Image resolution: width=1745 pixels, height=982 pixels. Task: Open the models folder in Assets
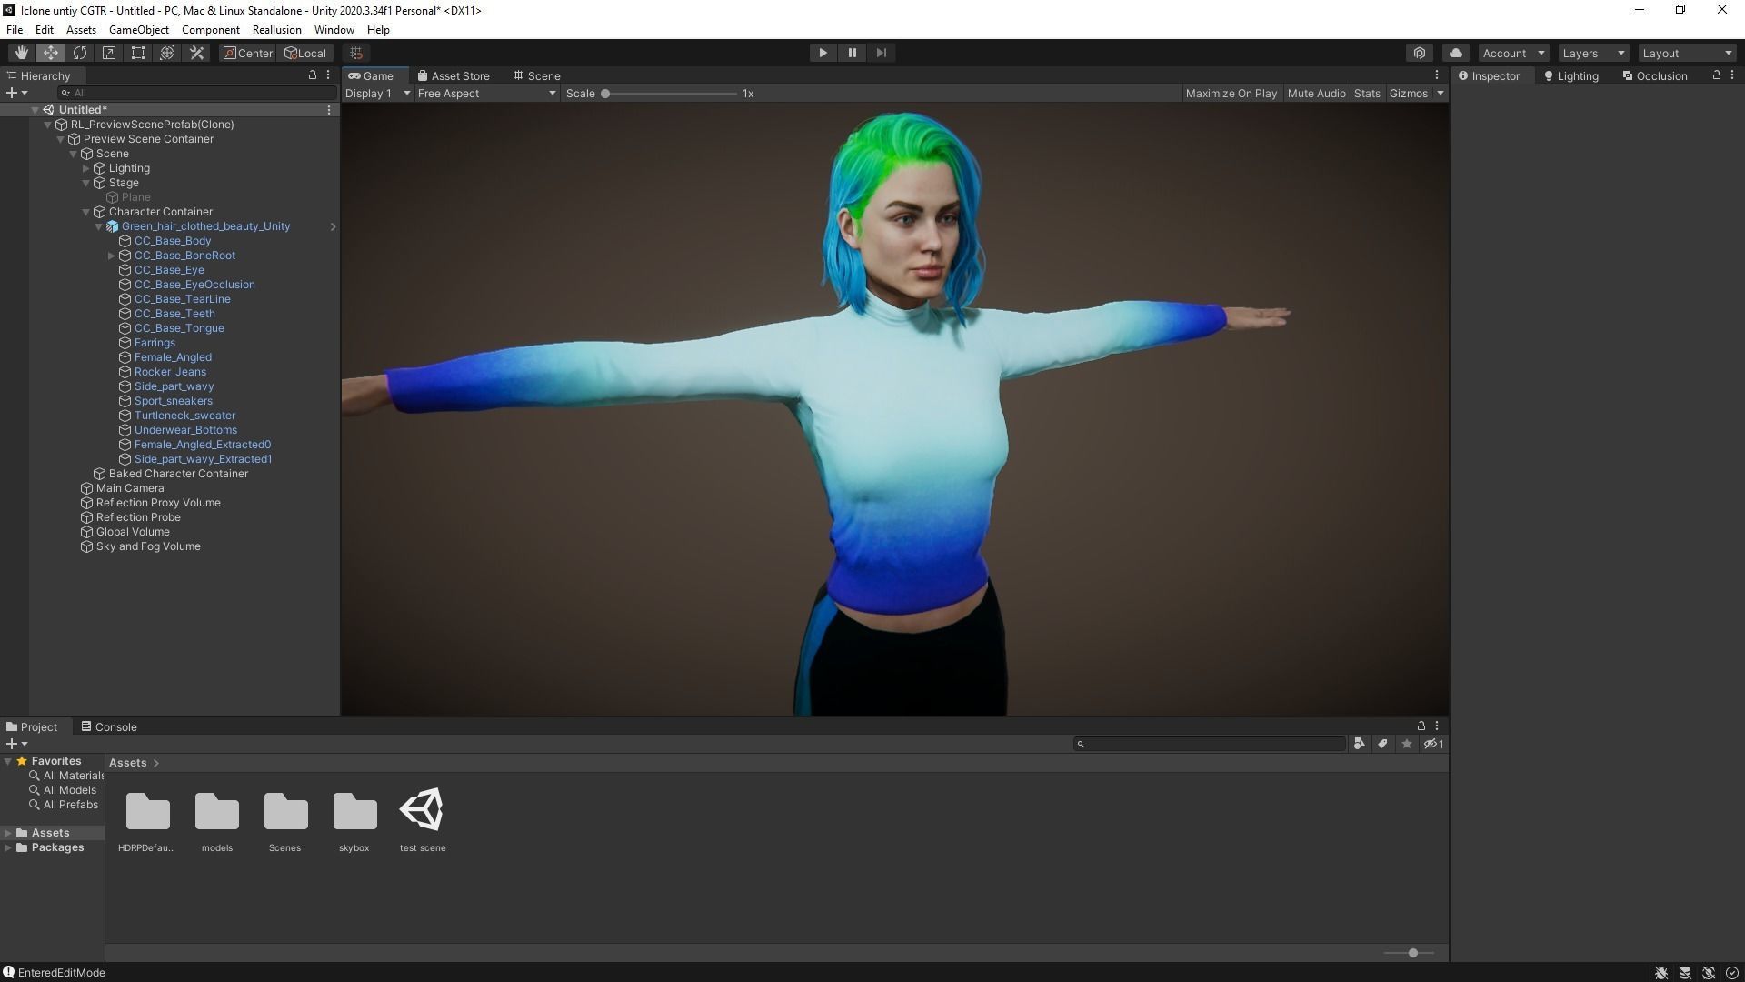point(217,812)
